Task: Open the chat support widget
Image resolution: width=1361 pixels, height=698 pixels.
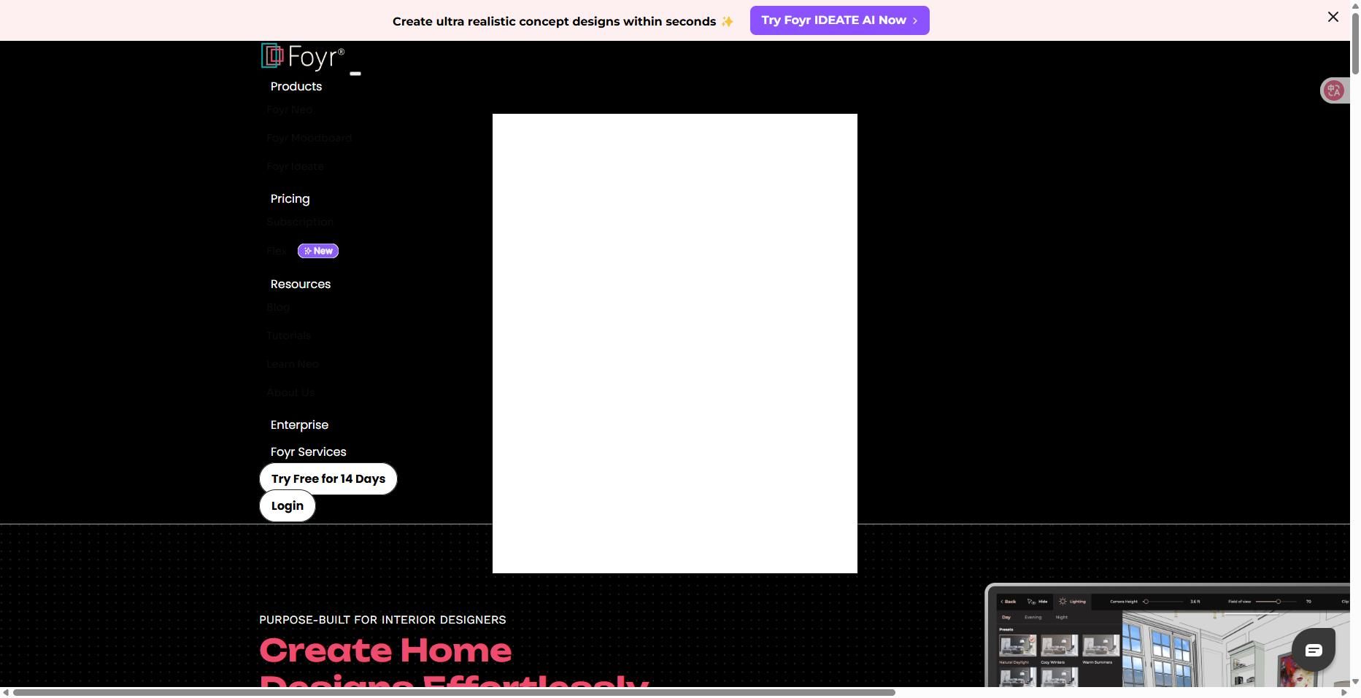Action: point(1313,649)
